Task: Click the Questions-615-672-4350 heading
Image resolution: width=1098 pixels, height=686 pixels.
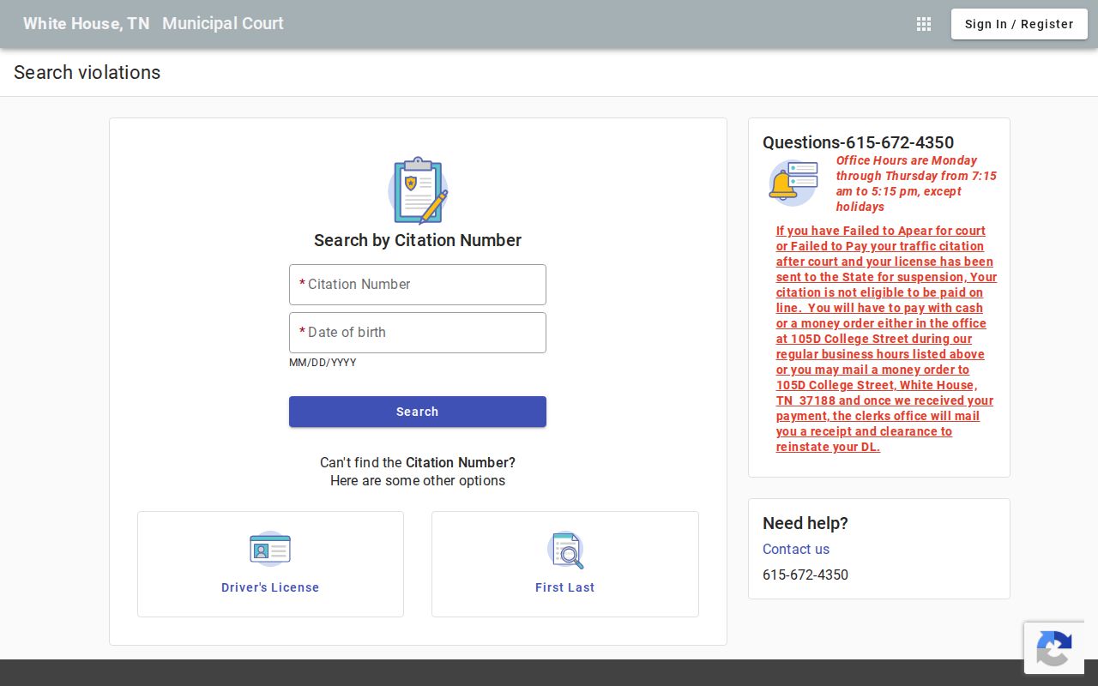Action: (x=859, y=142)
